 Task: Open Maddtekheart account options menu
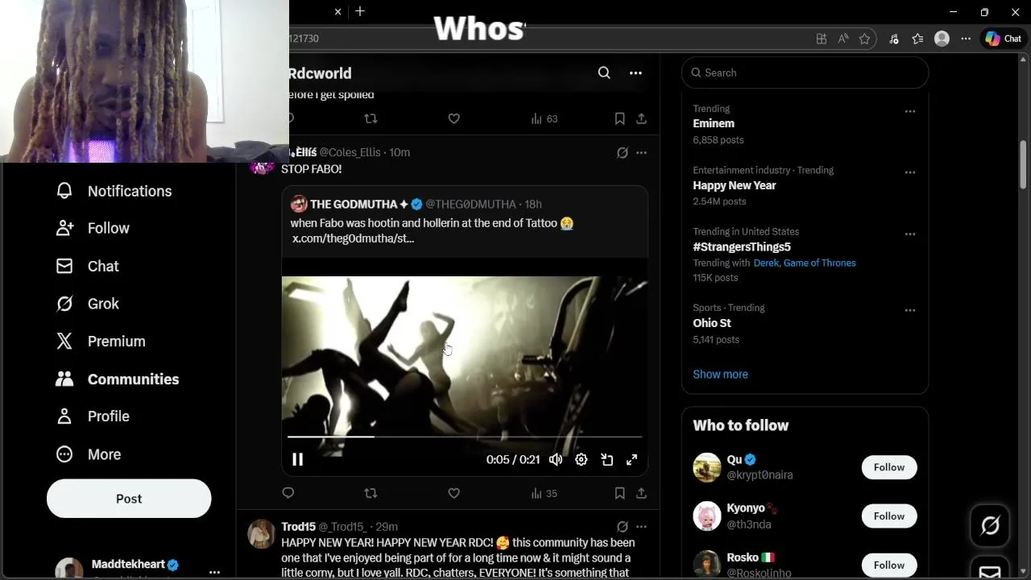pos(214,572)
